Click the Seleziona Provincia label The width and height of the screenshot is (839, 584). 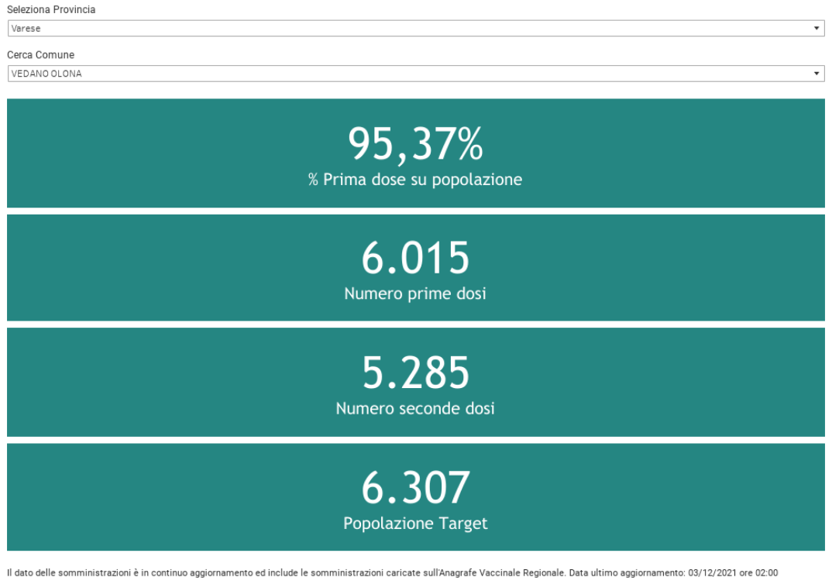coord(51,9)
